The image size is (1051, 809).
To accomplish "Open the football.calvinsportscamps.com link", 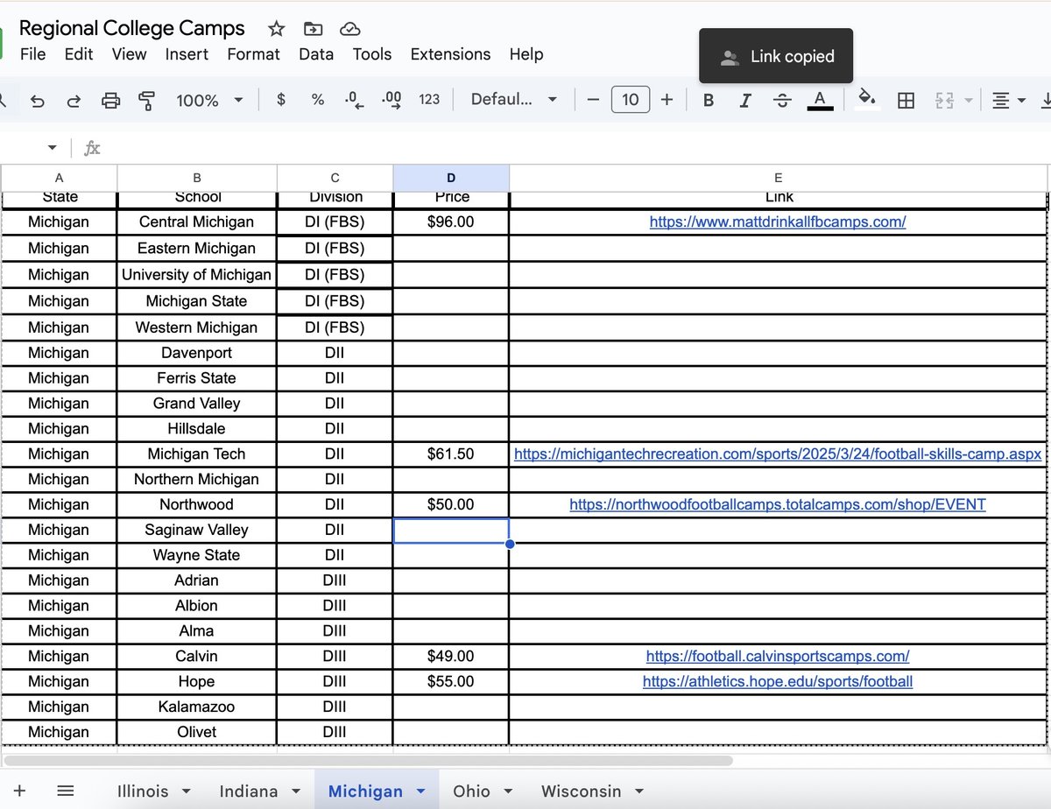I will point(778,656).
